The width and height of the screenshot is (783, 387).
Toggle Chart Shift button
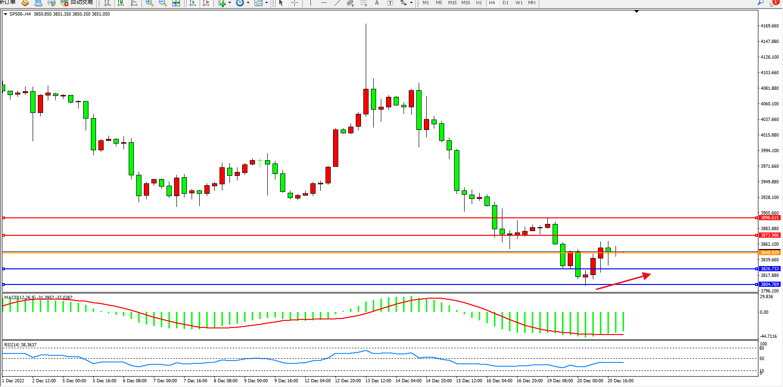[206, 3]
